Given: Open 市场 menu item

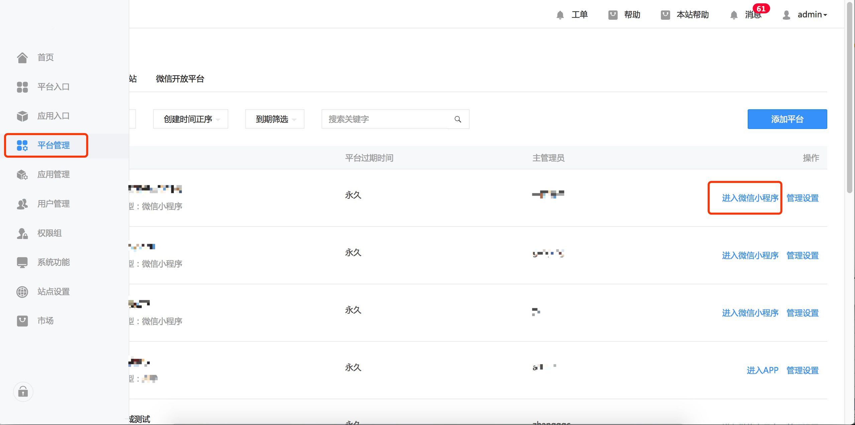Looking at the screenshot, I should pyautogui.click(x=45, y=321).
